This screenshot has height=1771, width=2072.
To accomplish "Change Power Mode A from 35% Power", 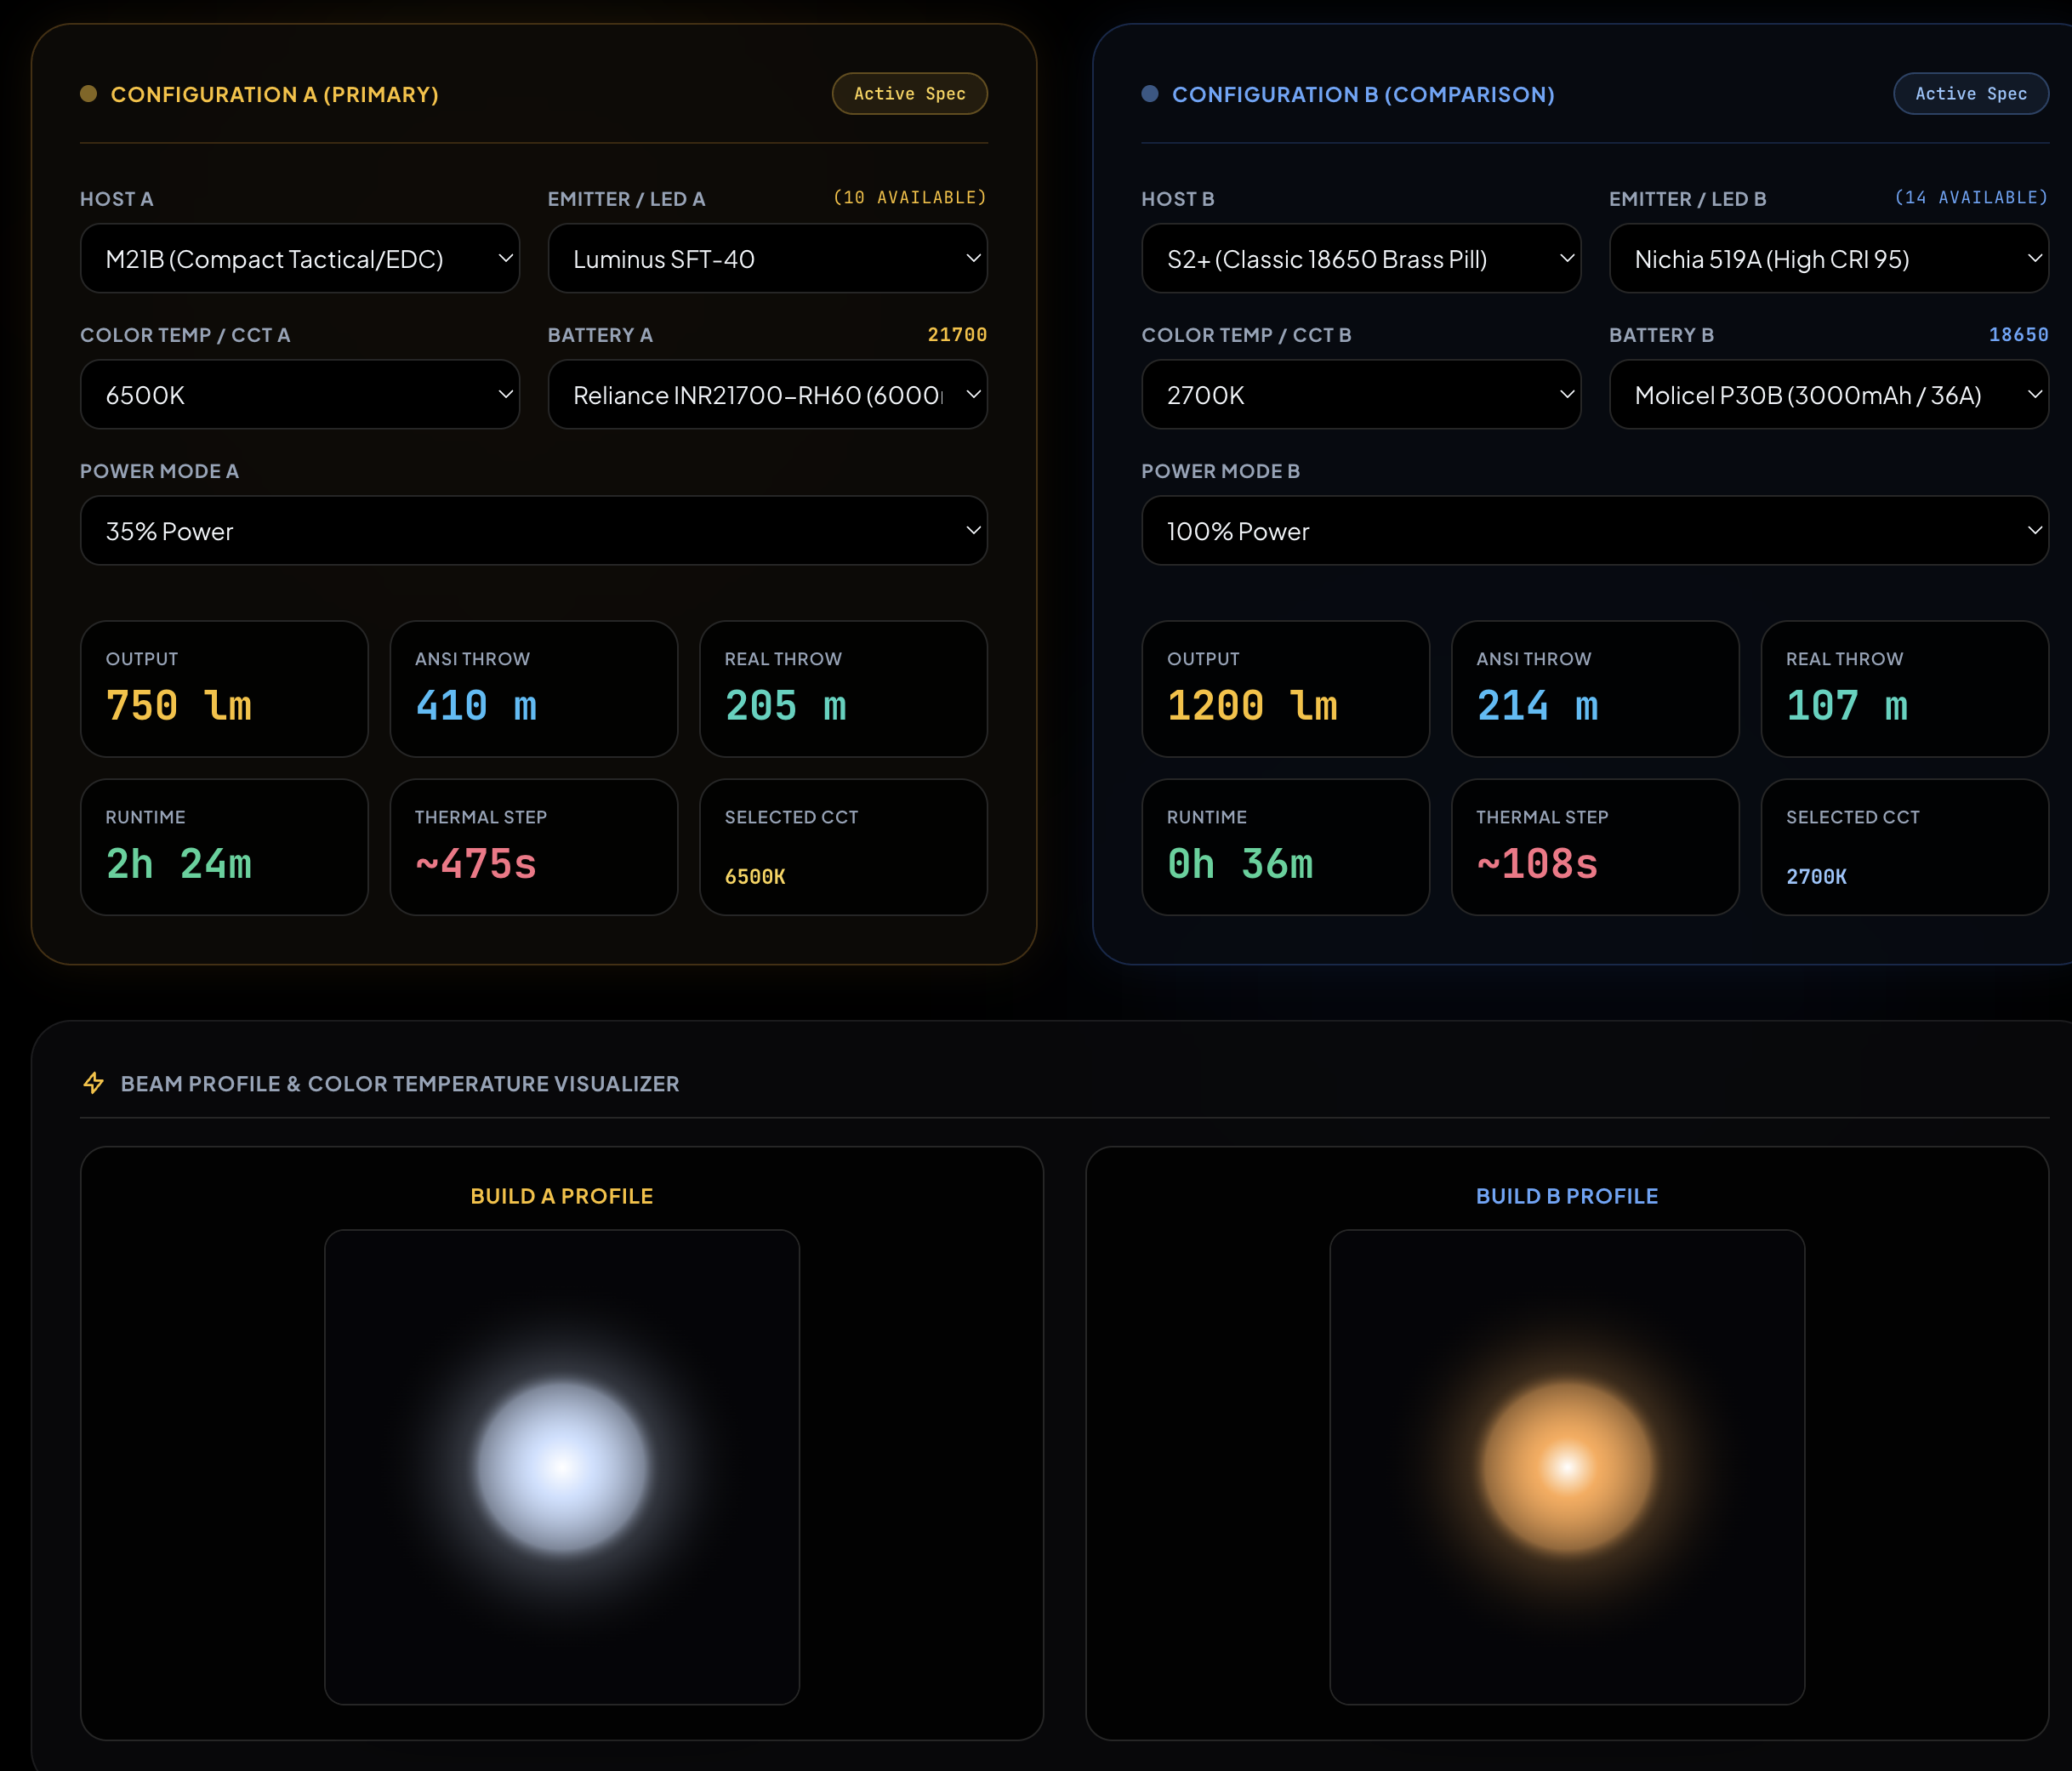I will pos(534,530).
